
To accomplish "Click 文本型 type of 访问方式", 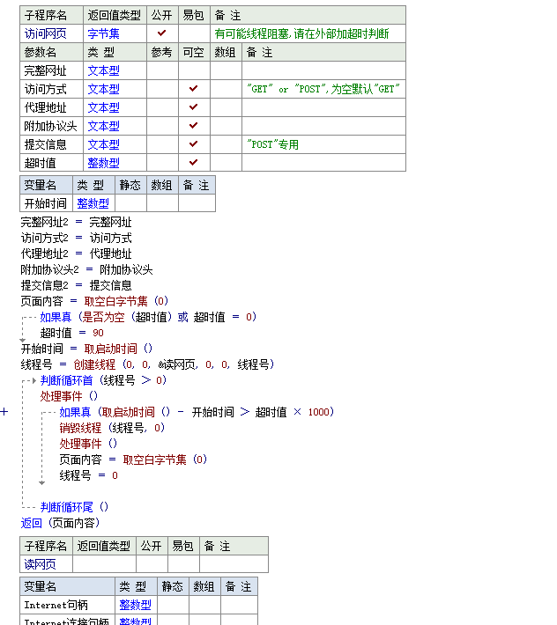I will [103, 89].
